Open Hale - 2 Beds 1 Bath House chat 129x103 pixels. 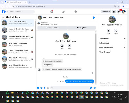tap(17, 59)
